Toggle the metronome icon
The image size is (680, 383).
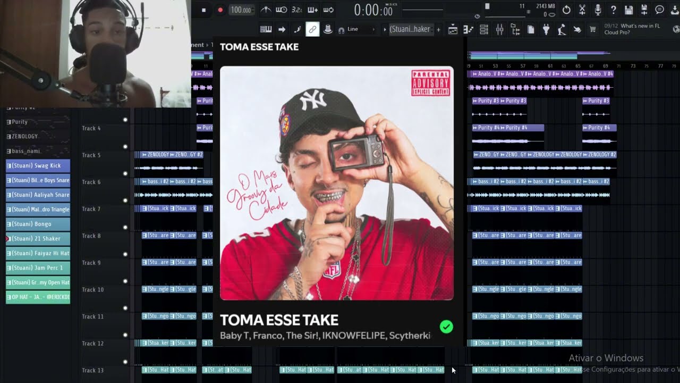pos(266,10)
